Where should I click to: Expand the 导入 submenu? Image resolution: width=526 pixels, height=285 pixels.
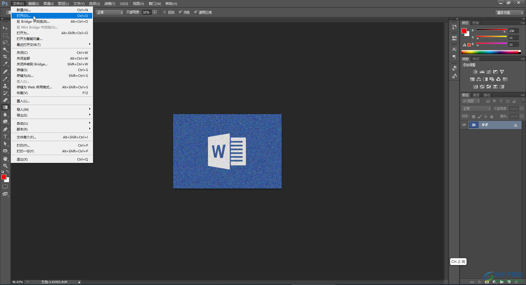[x=52, y=109]
